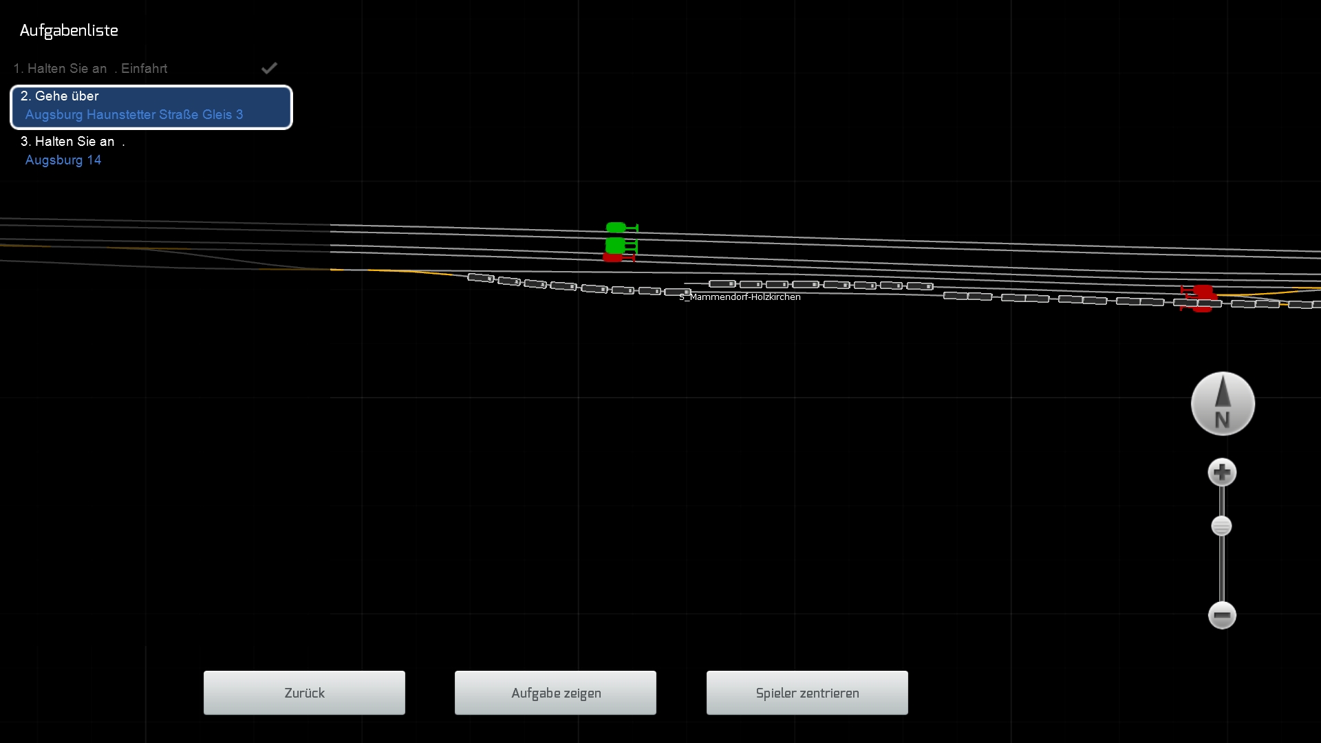Click the S_Mammendorf-Holzkirchen train label
Screen dimensions: 1321x743
pos(740,297)
